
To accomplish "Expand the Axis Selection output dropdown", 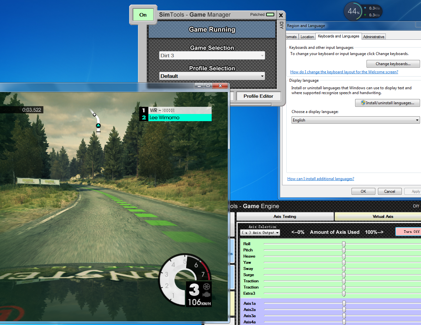I will pos(260,233).
